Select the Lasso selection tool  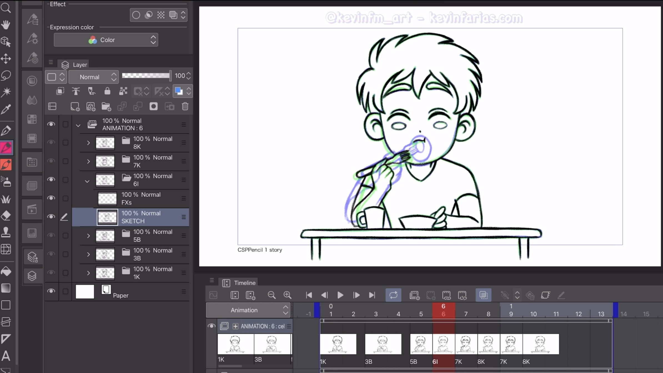coord(6,75)
